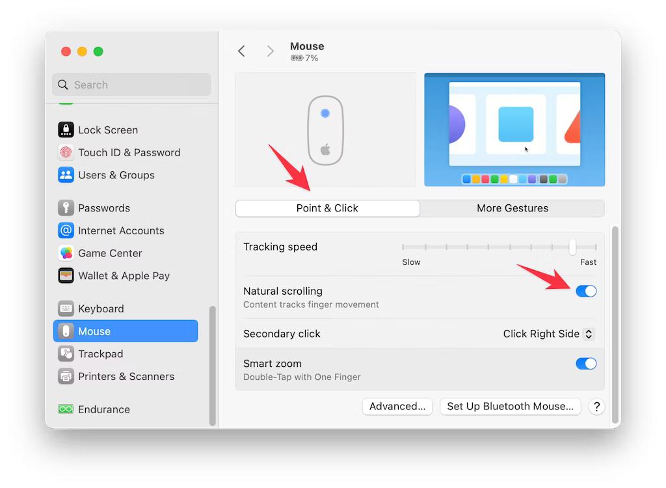Focus the Search field in sidebar

tap(131, 85)
